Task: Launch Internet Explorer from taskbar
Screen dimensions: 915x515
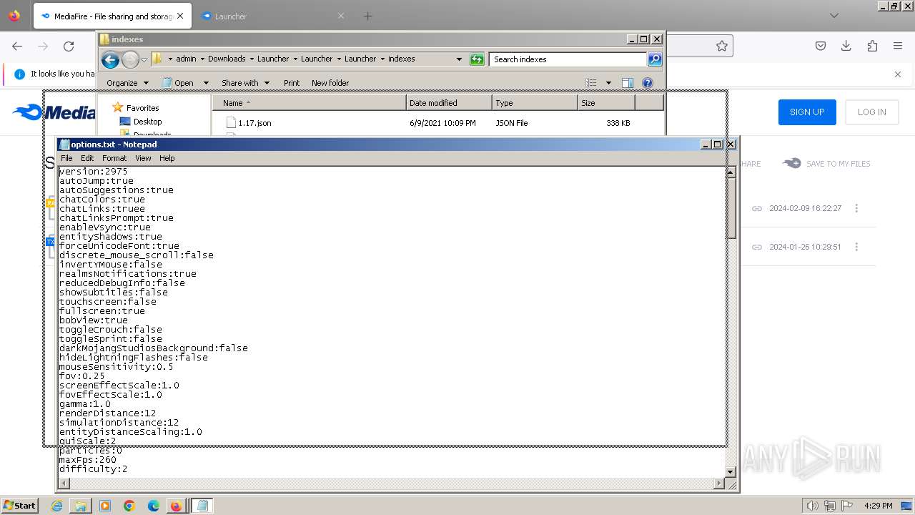Action: (56, 506)
